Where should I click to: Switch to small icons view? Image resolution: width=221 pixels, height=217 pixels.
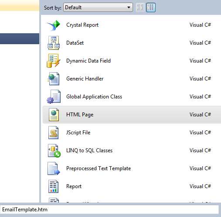click(140, 7)
